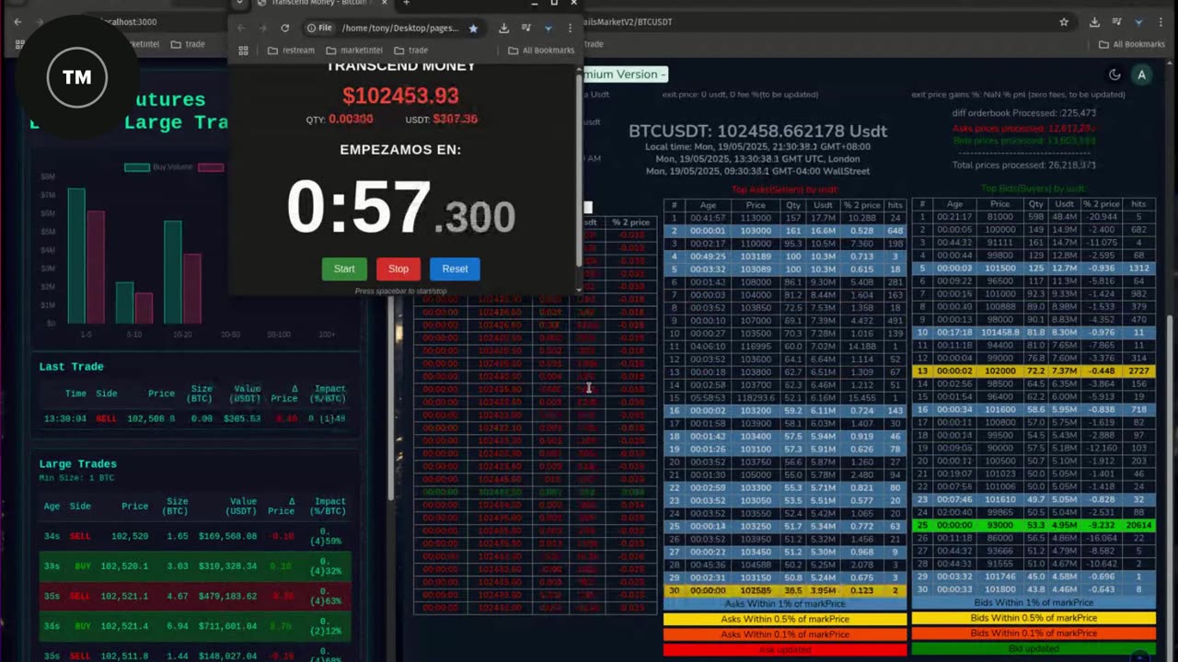Bookmark star in BTCUSDT window
1178x662 pixels.
[1064, 21]
